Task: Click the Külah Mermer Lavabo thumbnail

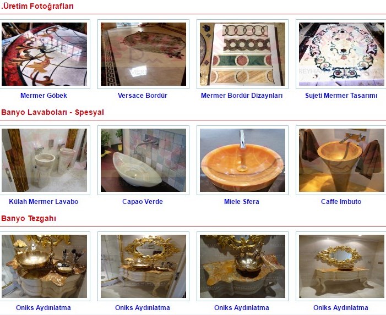Action: [44, 160]
